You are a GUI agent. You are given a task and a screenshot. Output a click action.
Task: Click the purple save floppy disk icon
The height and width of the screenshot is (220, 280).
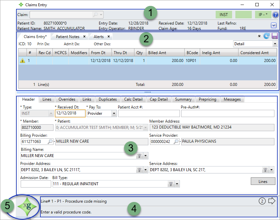[274, 36]
